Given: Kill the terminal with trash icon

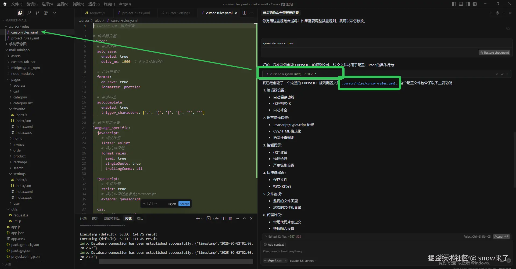Looking at the screenshot, I should coord(230,219).
